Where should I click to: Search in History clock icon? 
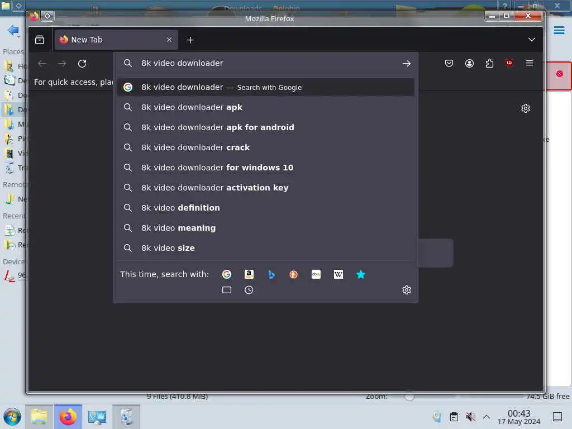(x=249, y=290)
